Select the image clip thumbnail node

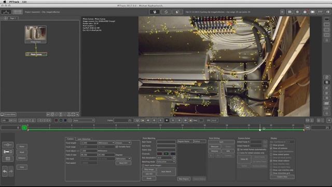(x=36, y=34)
